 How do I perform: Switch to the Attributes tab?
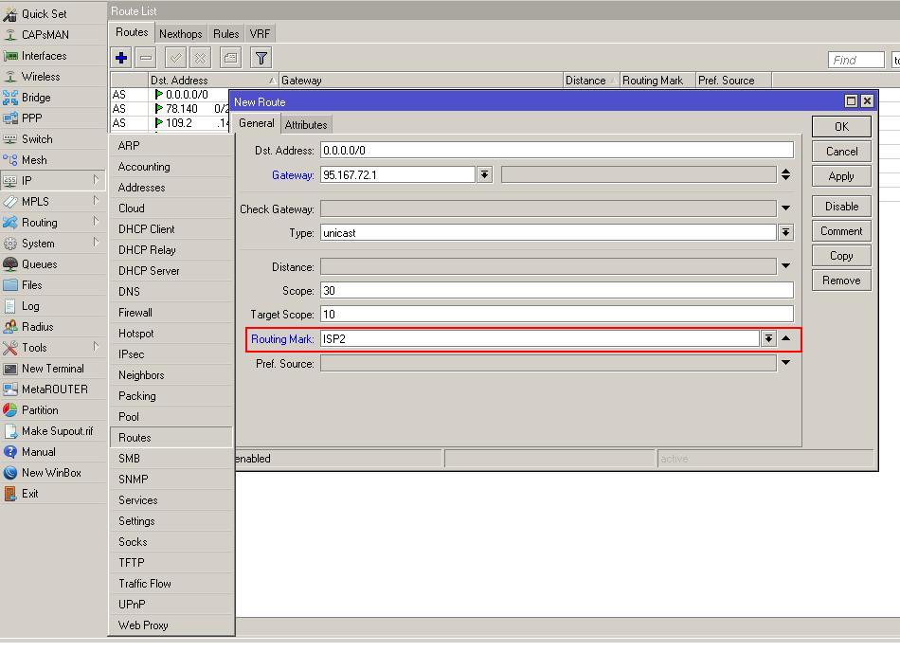pyautogui.click(x=306, y=124)
